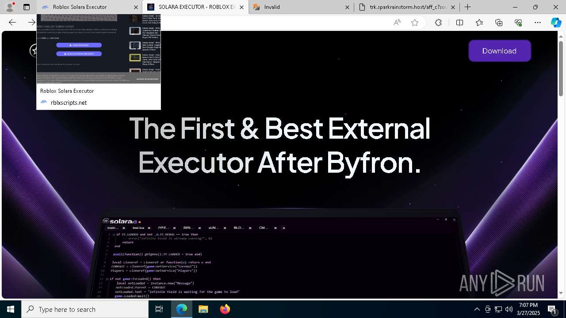Open the notification center icon
The image size is (566, 318).
(552, 309)
